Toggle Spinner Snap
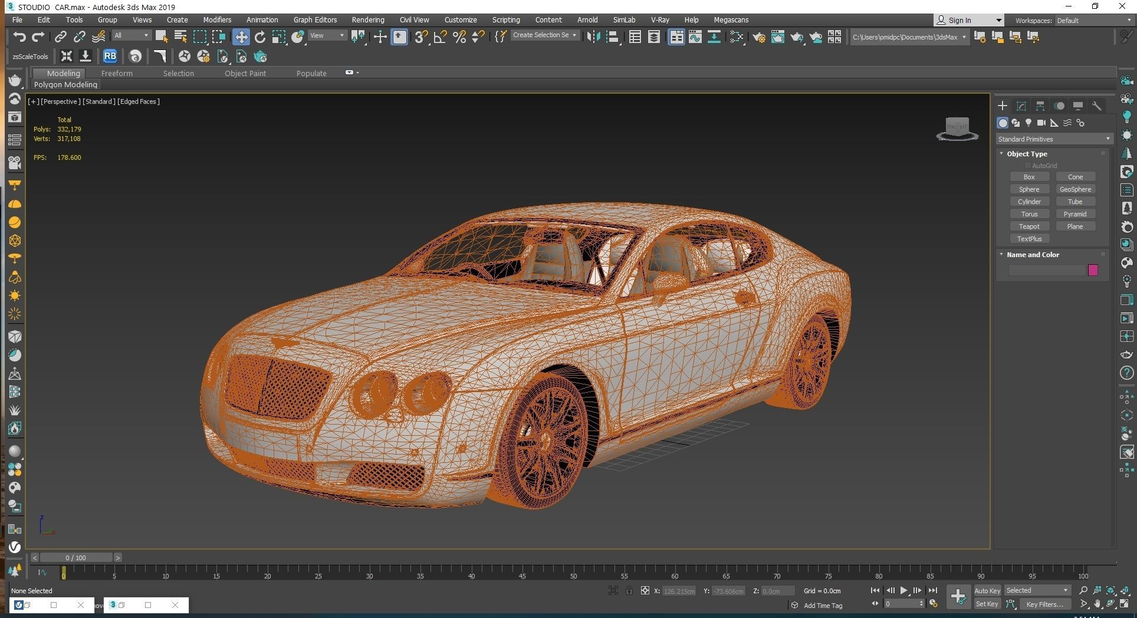The height and width of the screenshot is (618, 1137). [x=478, y=37]
